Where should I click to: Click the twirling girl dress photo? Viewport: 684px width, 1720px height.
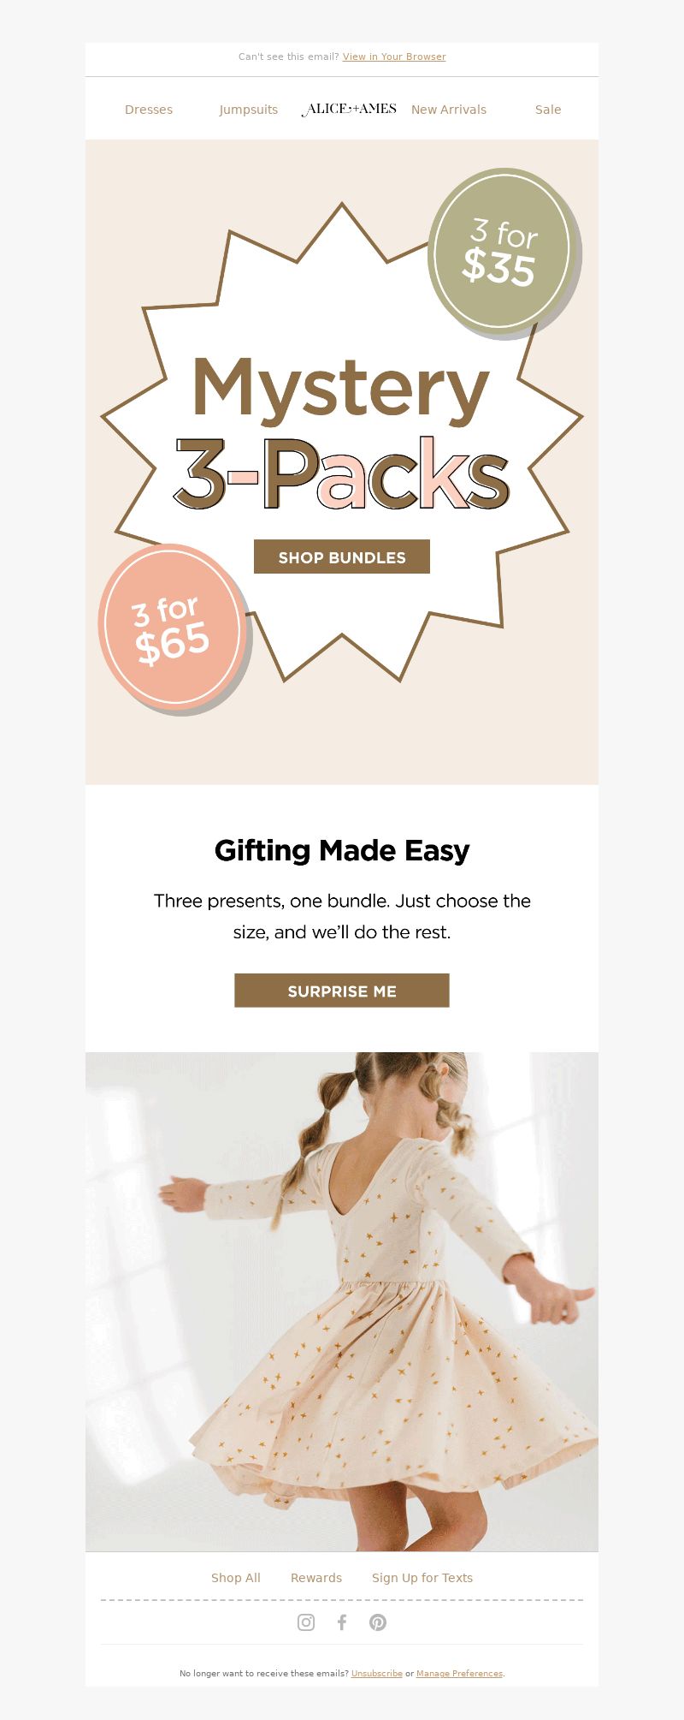pos(342,1301)
